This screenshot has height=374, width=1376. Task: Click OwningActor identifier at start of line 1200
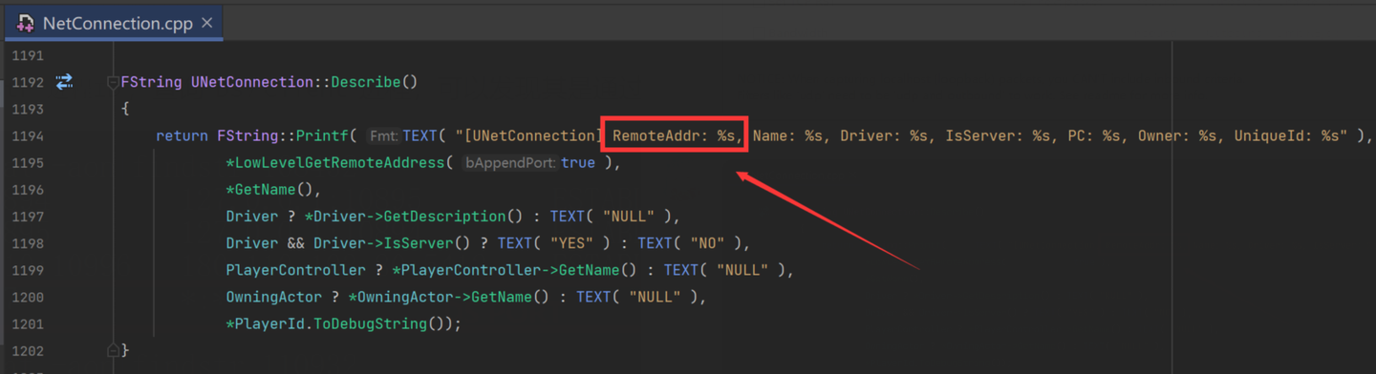(274, 297)
